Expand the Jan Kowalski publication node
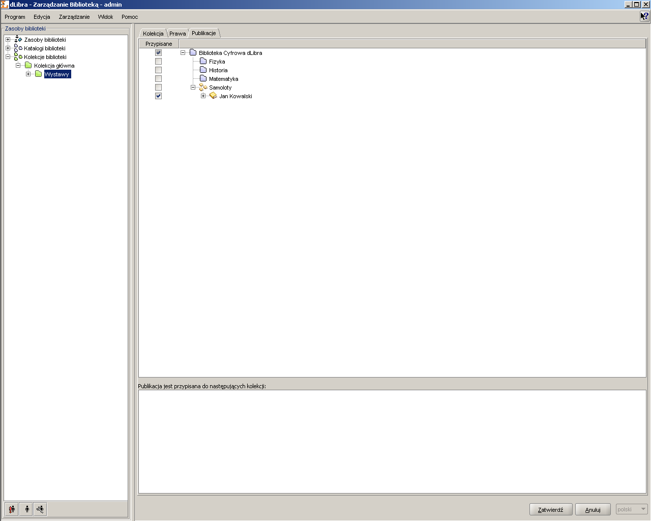651x521 pixels. click(203, 96)
